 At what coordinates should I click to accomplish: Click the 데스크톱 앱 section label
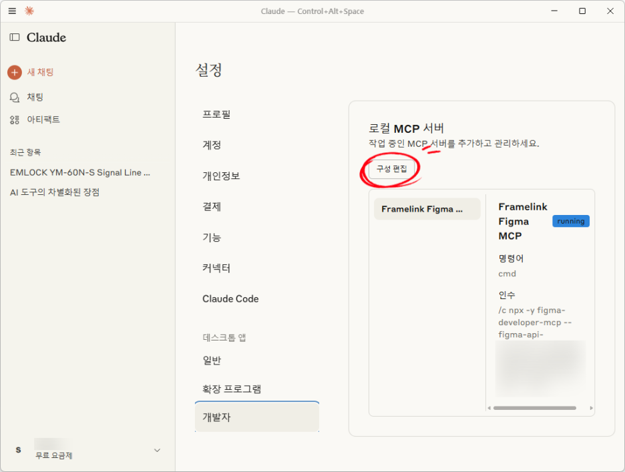pyautogui.click(x=224, y=338)
